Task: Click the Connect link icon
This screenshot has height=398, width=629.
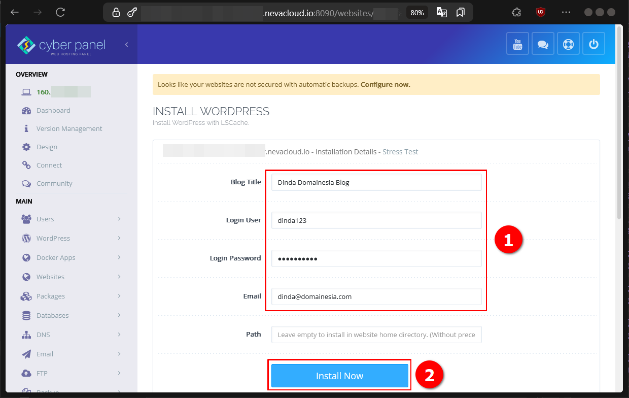Action: point(26,165)
